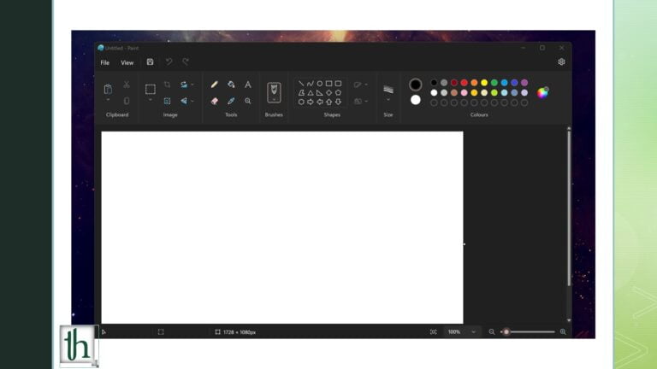Open the Flip dropdown arrow
Image resolution: width=657 pixels, height=369 pixels.
coord(192,101)
